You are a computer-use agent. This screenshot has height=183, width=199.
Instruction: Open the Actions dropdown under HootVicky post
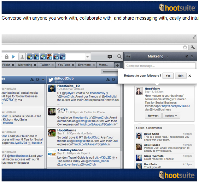(171, 116)
